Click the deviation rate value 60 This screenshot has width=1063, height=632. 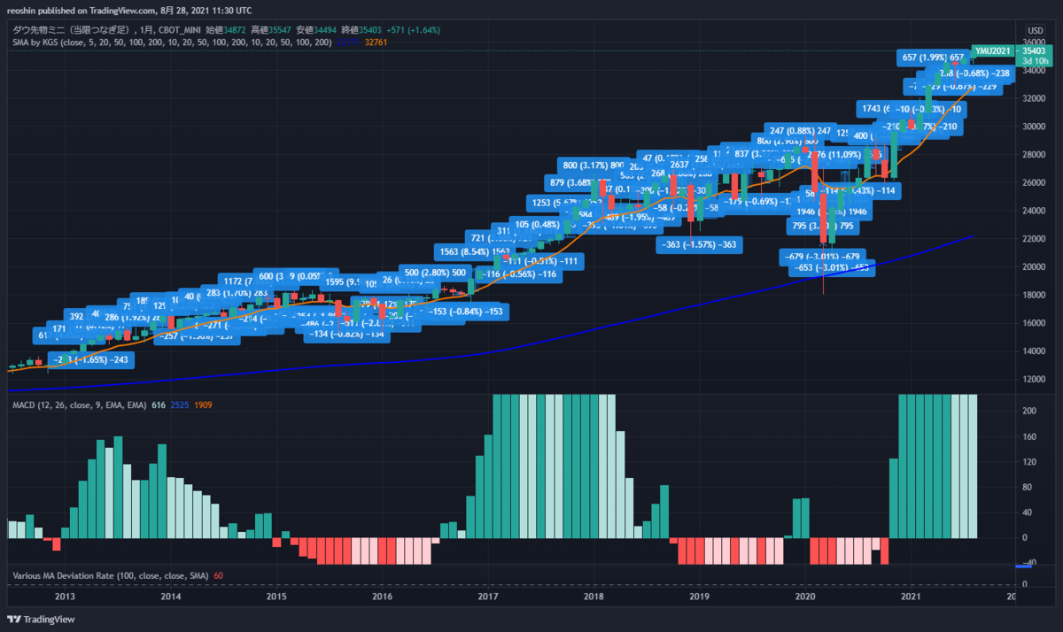pos(218,576)
